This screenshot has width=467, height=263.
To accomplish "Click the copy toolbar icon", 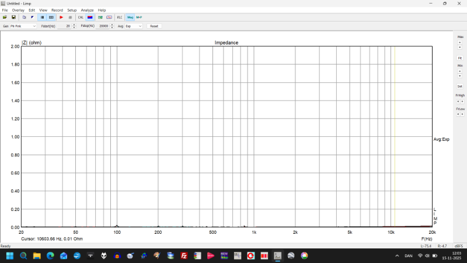I will point(23,18).
